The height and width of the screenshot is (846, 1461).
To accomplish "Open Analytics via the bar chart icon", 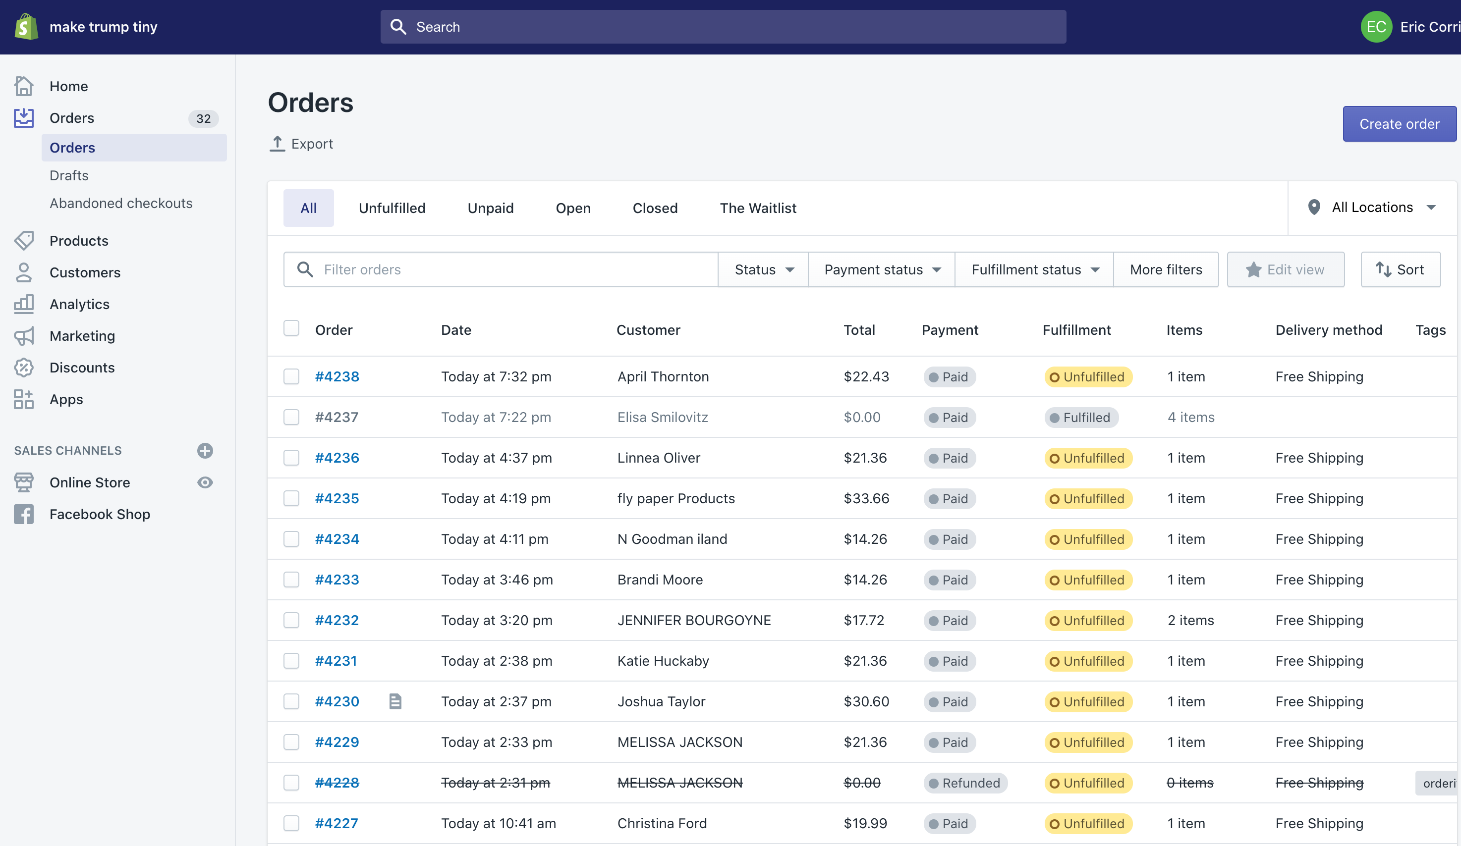I will (x=24, y=304).
